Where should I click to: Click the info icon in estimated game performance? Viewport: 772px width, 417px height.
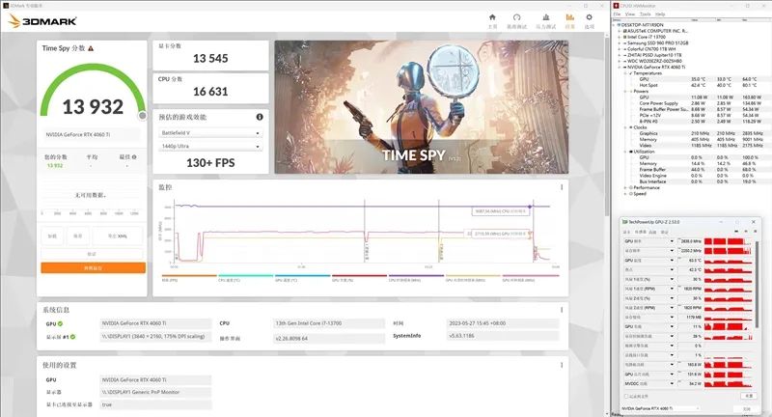tap(260, 117)
